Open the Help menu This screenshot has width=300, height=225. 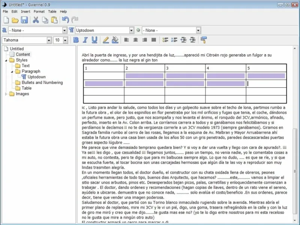63,12
